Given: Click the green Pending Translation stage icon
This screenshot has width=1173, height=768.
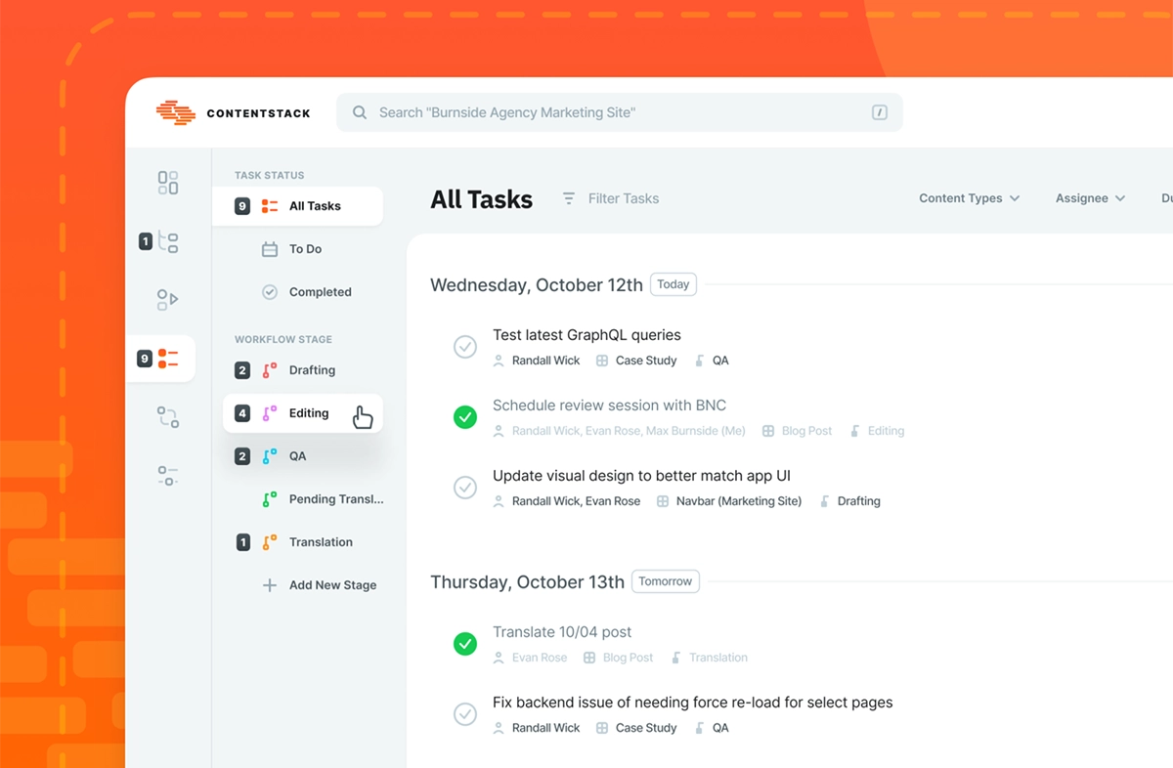Looking at the screenshot, I should coord(270,499).
